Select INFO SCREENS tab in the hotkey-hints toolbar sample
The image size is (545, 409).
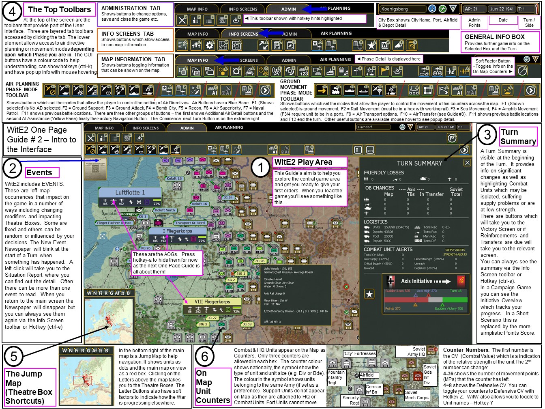pyautogui.click(x=242, y=9)
